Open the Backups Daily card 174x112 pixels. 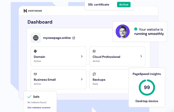point(108,79)
